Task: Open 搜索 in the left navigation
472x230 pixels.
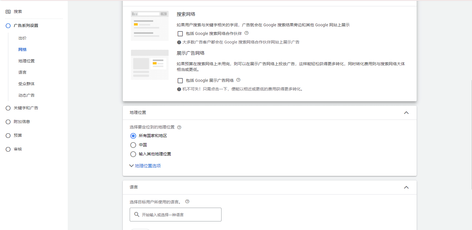Action: pos(18,12)
